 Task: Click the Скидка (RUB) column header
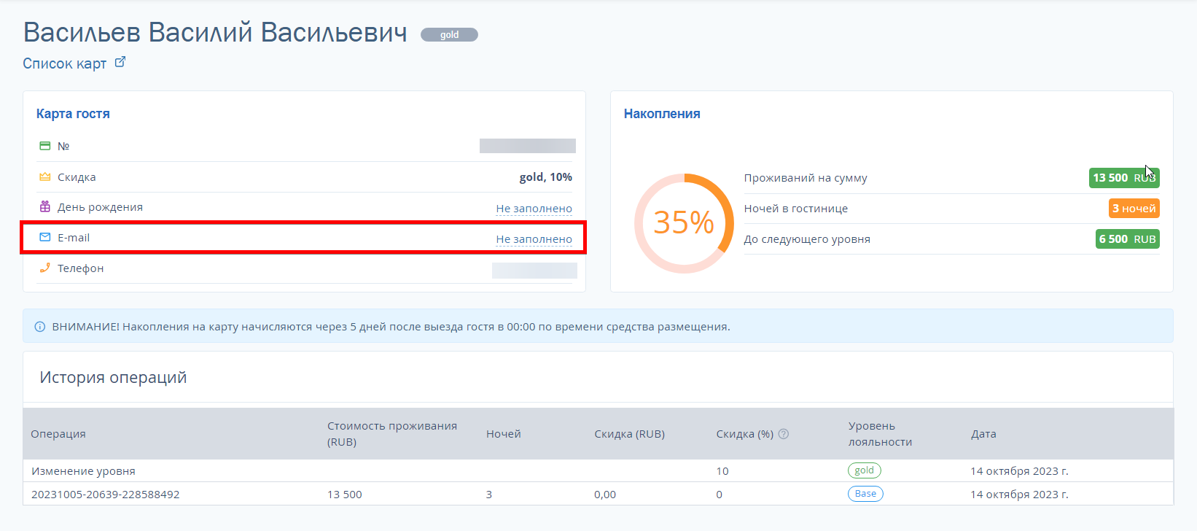(629, 434)
